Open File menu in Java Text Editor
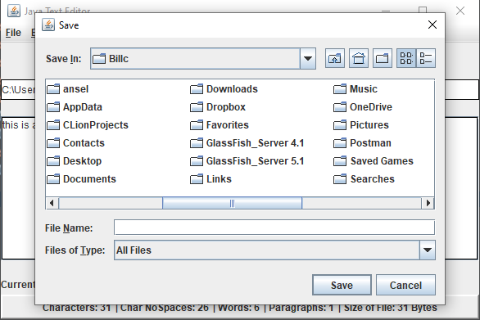 13,33
